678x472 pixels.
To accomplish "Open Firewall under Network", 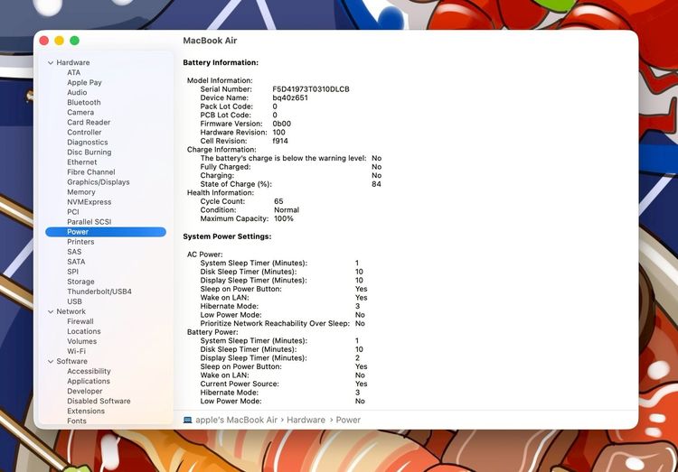I will point(80,321).
